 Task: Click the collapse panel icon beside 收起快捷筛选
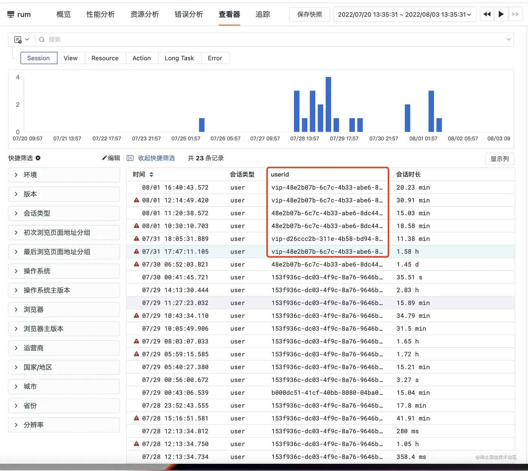click(x=130, y=158)
